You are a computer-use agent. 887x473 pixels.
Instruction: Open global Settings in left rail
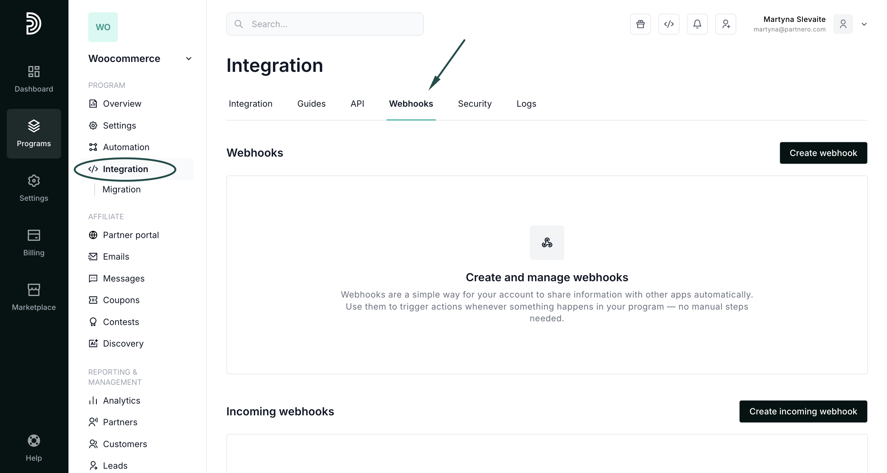point(34,188)
